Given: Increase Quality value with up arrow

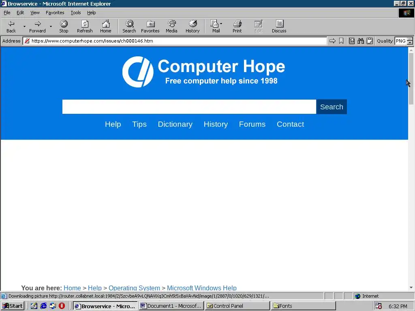Looking at the screenshot, I should click(x=410, y=39).
